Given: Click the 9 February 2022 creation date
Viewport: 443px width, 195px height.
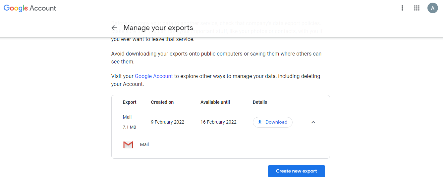Looking at the screenshot, I should (x=168, y=122).
